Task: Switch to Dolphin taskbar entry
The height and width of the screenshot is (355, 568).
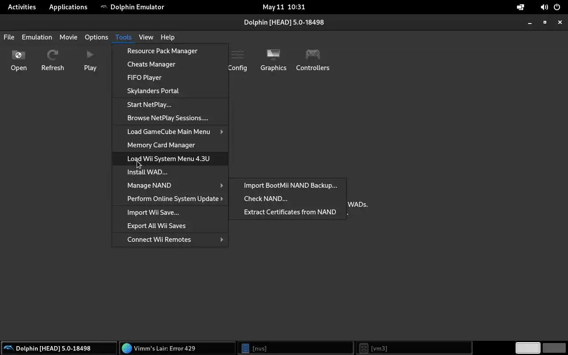Action: (x=59, y=348)
